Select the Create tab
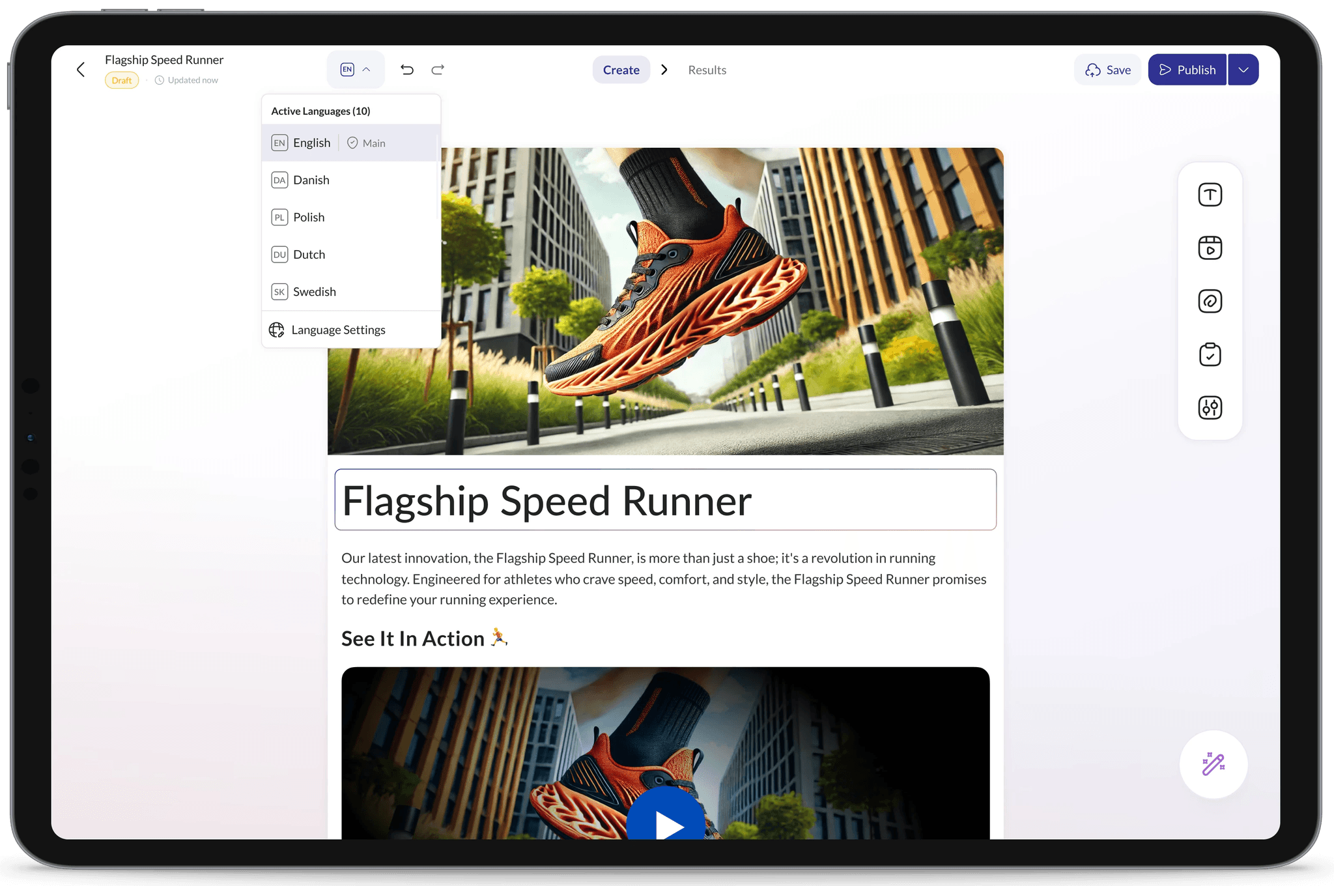 pos(621,70)
